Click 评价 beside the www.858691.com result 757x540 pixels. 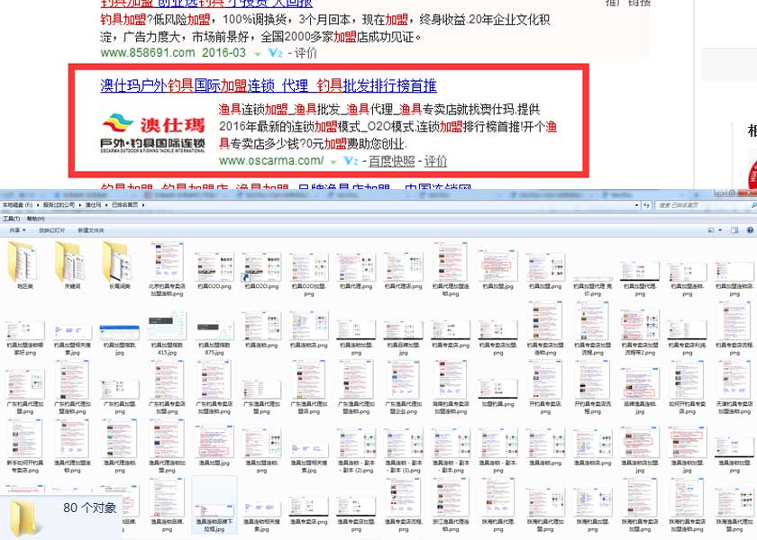[x=306, y=53]
